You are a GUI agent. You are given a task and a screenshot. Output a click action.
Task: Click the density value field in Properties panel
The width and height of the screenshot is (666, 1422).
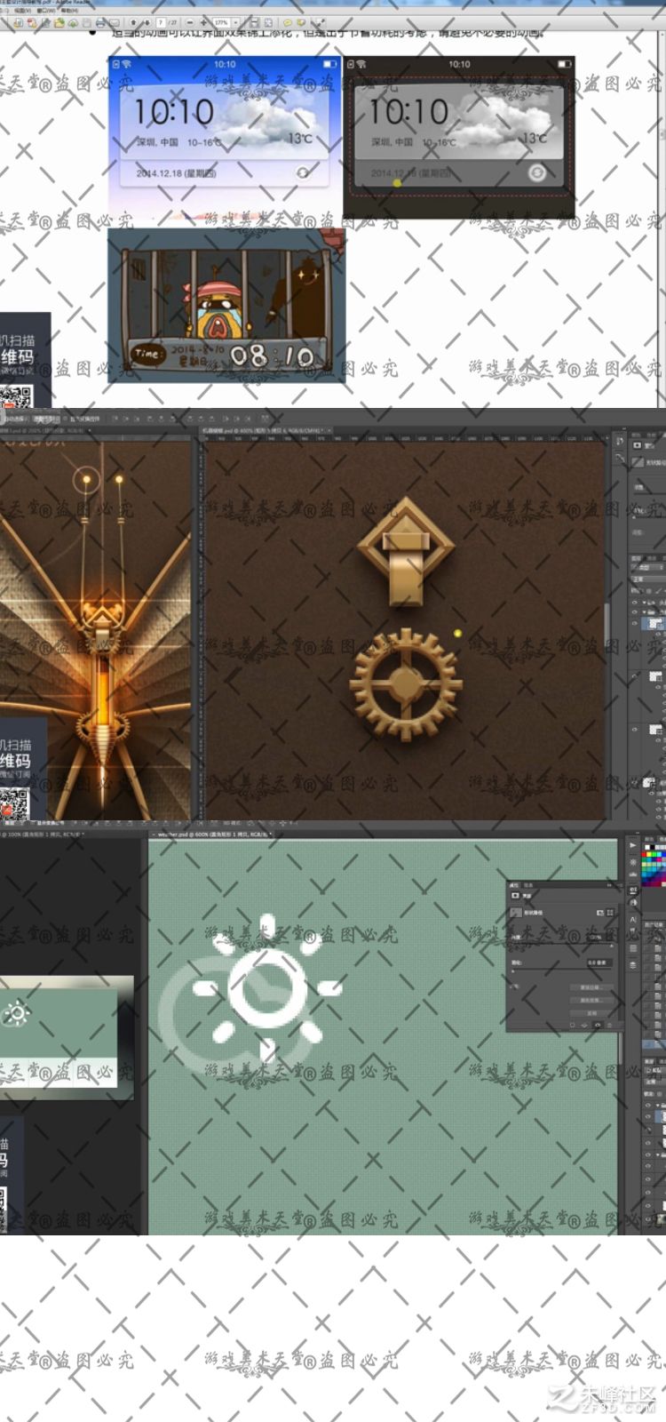coord(595,937)
